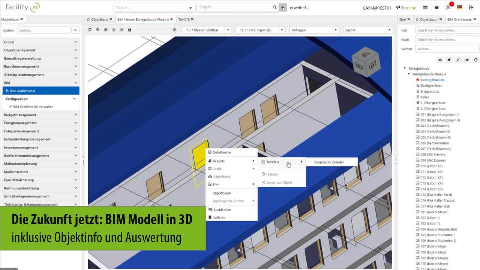Close the Start tab
The height and width of the screenshot is (270, 480).
409,19
